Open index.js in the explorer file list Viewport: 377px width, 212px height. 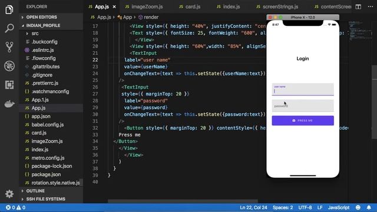[x=40, y=150]
